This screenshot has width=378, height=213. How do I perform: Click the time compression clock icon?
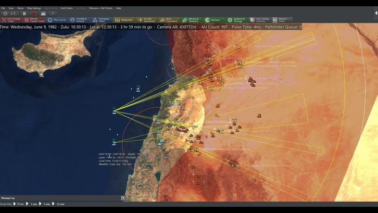pyautogui.click(x=5, y=14)
